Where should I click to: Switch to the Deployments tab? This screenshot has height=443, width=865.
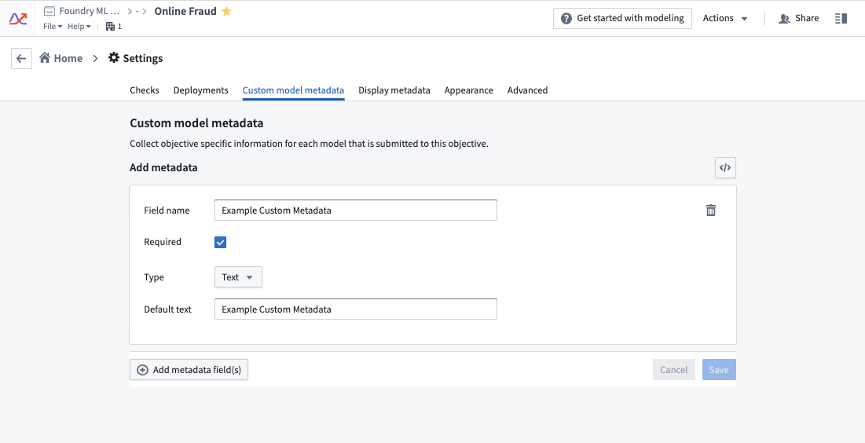pyautogui.click(x=201, y=90)
